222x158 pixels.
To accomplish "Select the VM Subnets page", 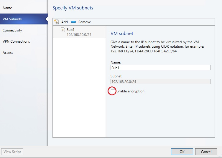I will pos(24,19).
